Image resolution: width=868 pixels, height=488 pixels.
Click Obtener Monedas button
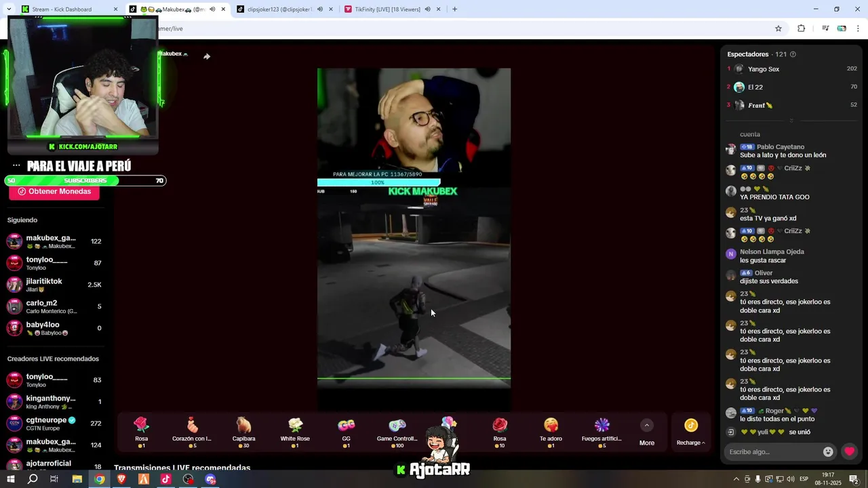(x=54, y=192)
